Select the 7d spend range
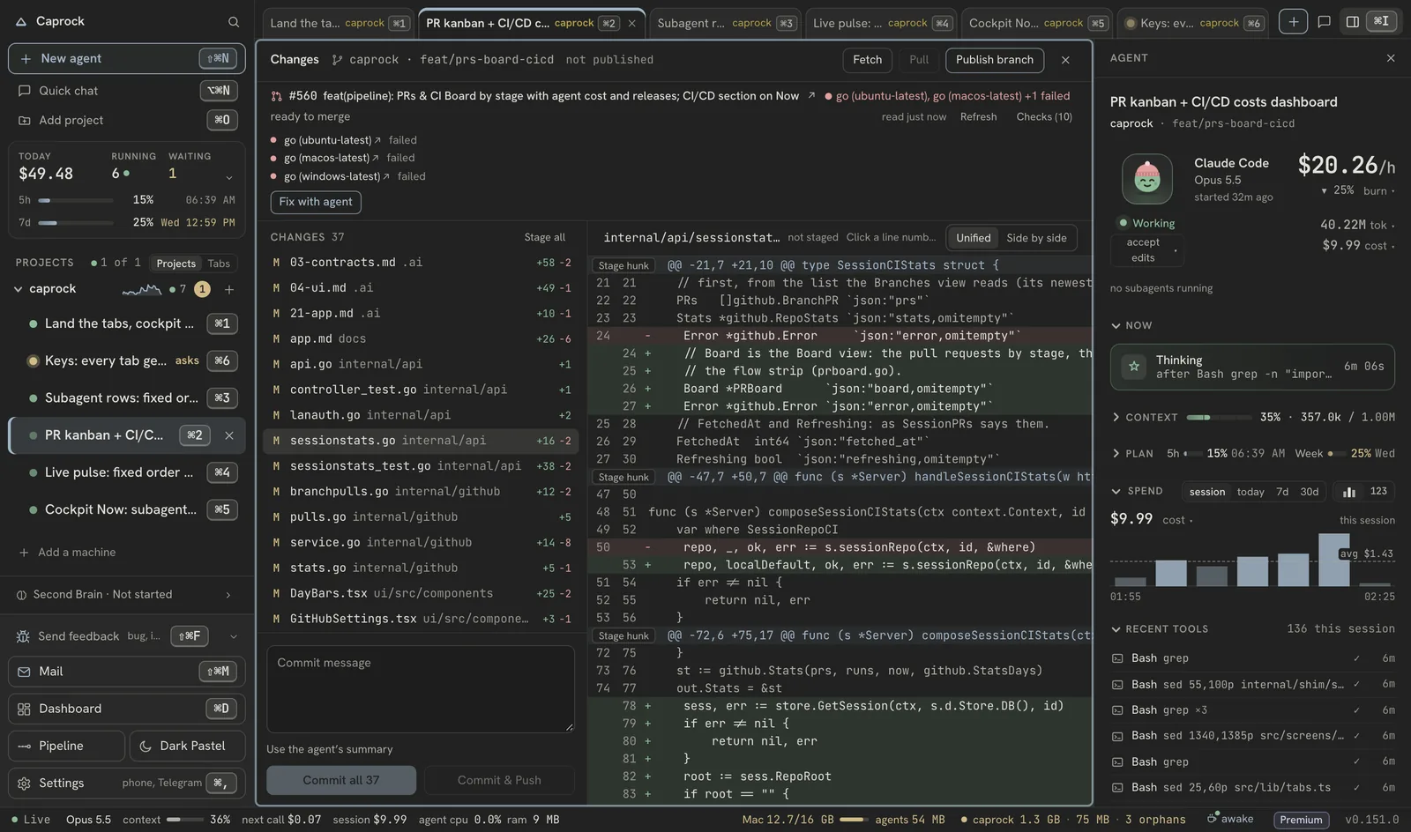The width and height of the screenshot is (1411, 832). click(1282, 492)
